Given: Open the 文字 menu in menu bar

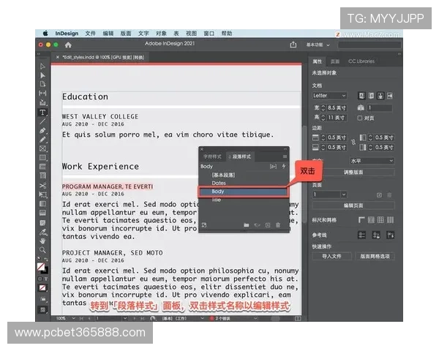Looking at the screenshot, I should coord(143,34).
